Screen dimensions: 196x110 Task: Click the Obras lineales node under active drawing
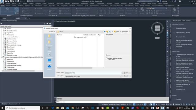pos(11,47)
